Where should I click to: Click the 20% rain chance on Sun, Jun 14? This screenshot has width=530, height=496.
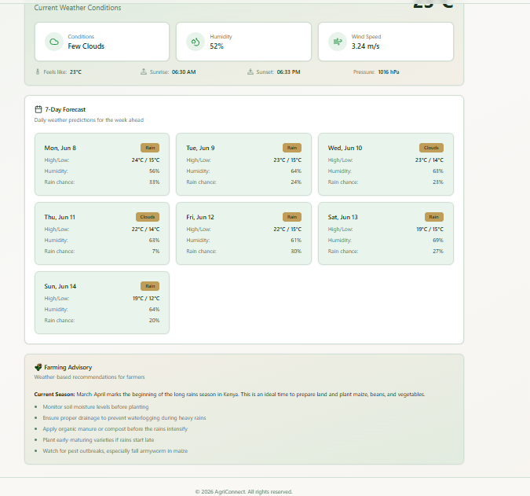(154, 321)
